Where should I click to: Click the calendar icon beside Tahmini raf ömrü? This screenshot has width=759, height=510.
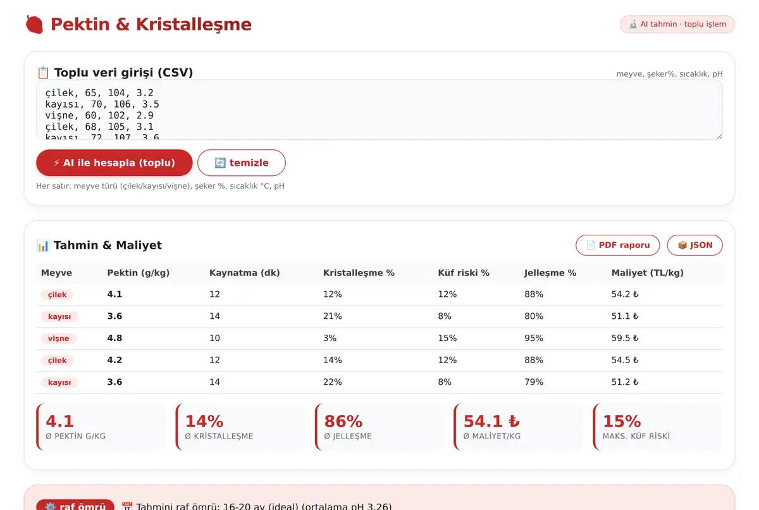(127, 507)
